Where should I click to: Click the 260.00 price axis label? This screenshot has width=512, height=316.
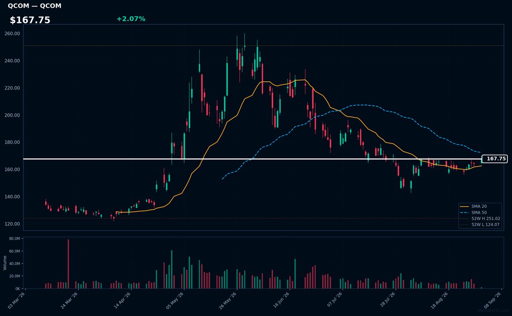point(12,33)
